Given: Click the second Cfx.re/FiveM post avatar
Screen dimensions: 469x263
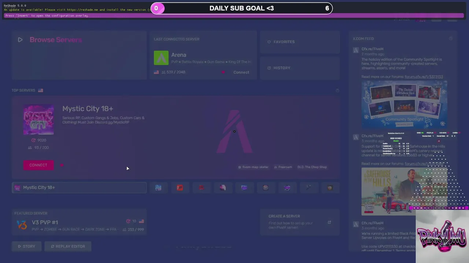Looking at the screenshot, I should (x=356, y=137).
